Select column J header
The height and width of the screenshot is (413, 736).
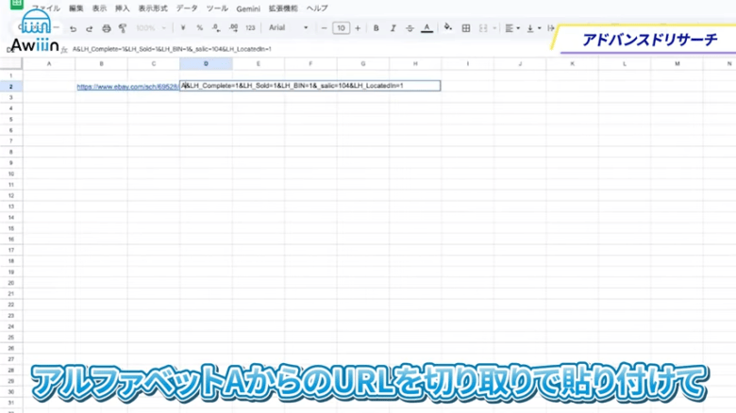[520, 63]
